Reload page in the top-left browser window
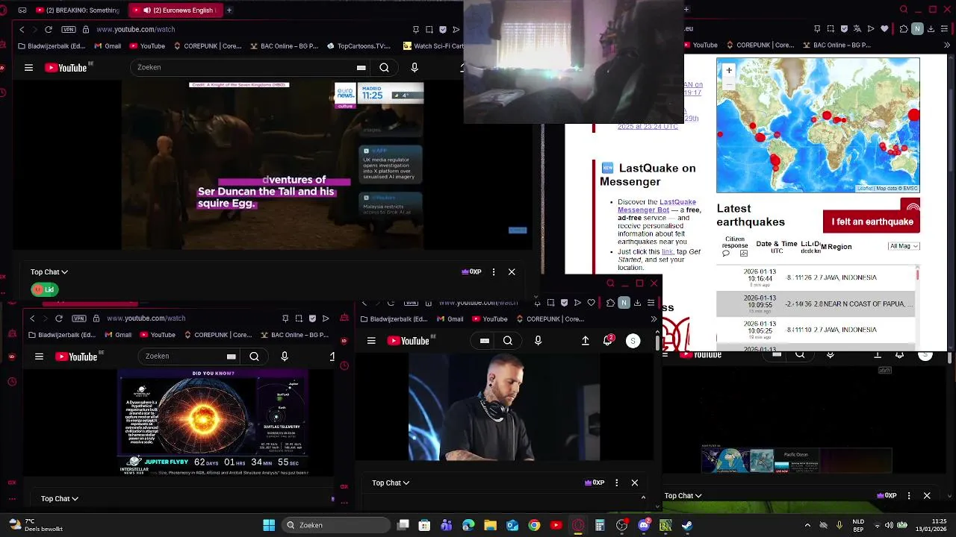The width and height of the screenshot is (956, 537). coord(49,29)
